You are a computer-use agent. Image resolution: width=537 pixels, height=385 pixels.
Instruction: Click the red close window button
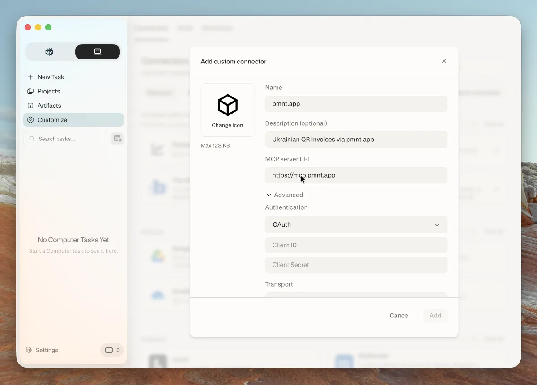[28, 27]
